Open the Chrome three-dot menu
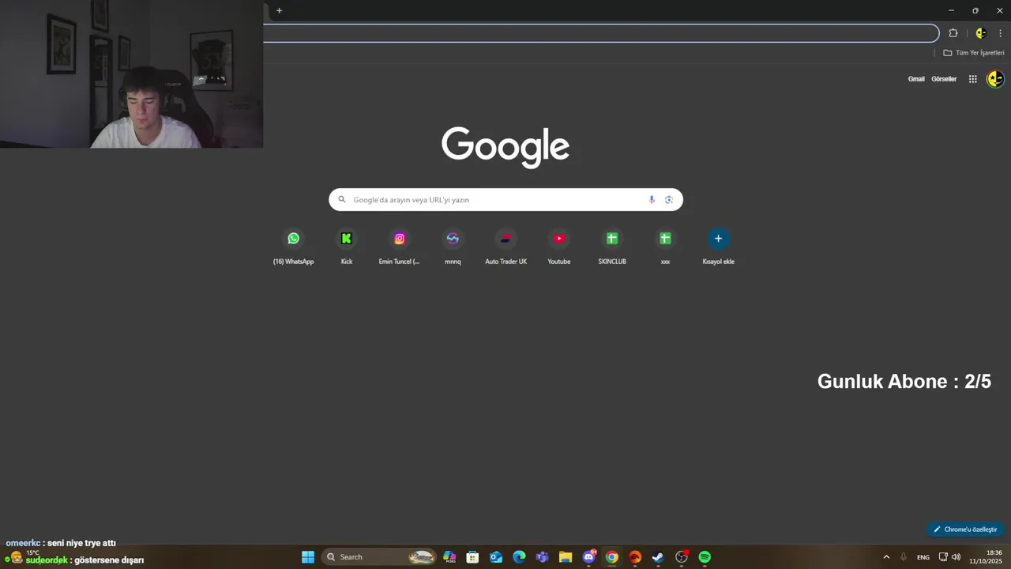 (1001, 33)
